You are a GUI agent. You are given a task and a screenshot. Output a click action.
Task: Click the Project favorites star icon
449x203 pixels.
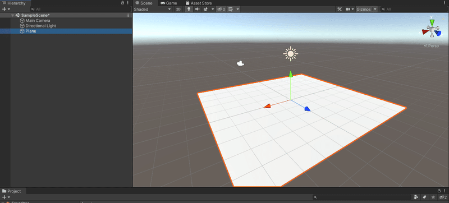433,197
